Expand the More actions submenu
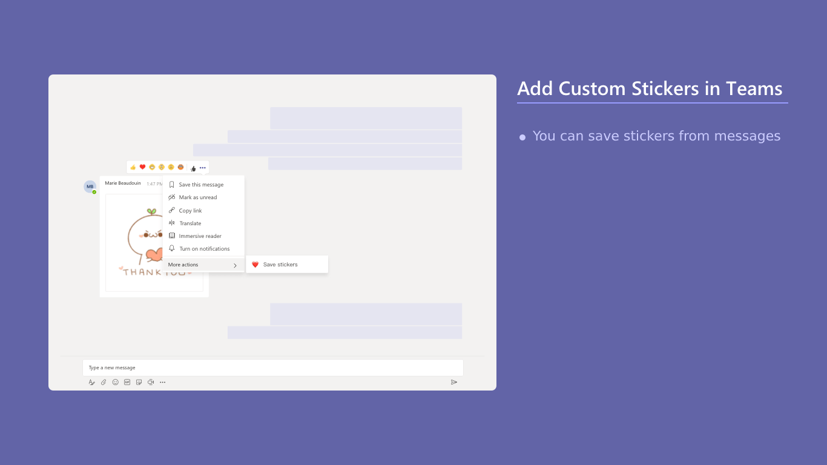 [x=203, y=265]
